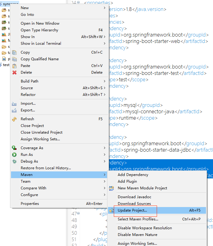Choose Copy from the context menu
213x246 pixels.
pos(59,52)
